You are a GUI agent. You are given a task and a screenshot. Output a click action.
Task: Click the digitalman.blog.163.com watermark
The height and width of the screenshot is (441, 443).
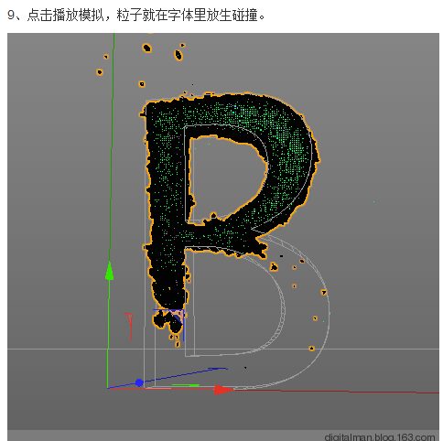[380, 436]
